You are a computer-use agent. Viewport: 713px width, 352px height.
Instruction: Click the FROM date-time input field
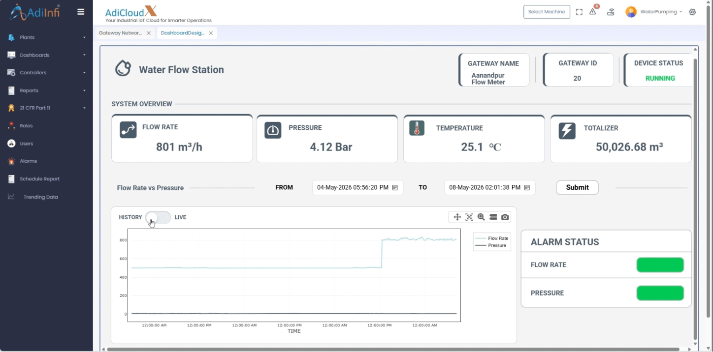[x=357, y=187]
